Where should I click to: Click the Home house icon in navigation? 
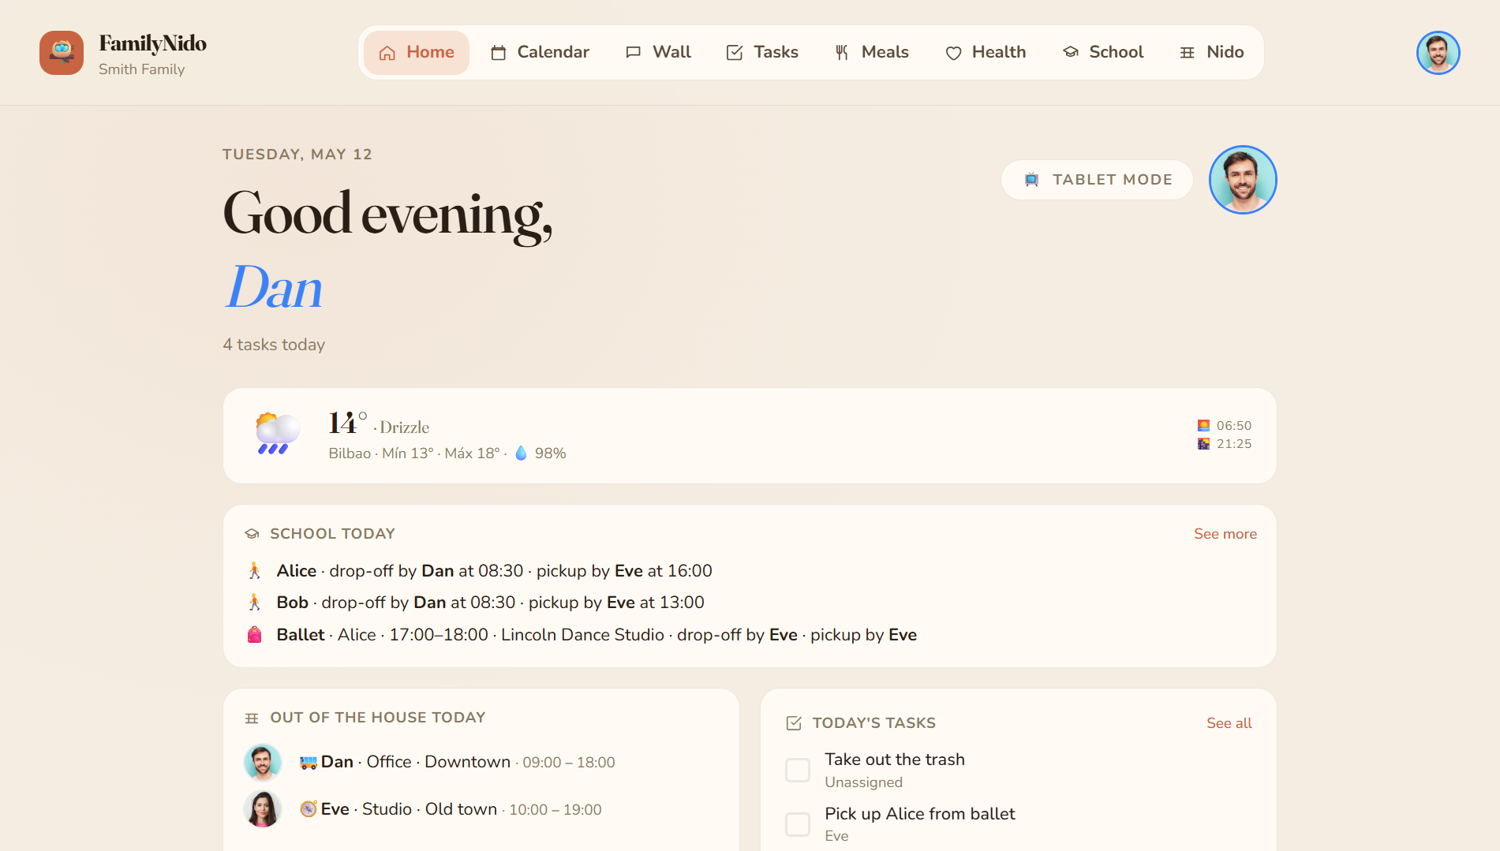click(x=387, y=53)
